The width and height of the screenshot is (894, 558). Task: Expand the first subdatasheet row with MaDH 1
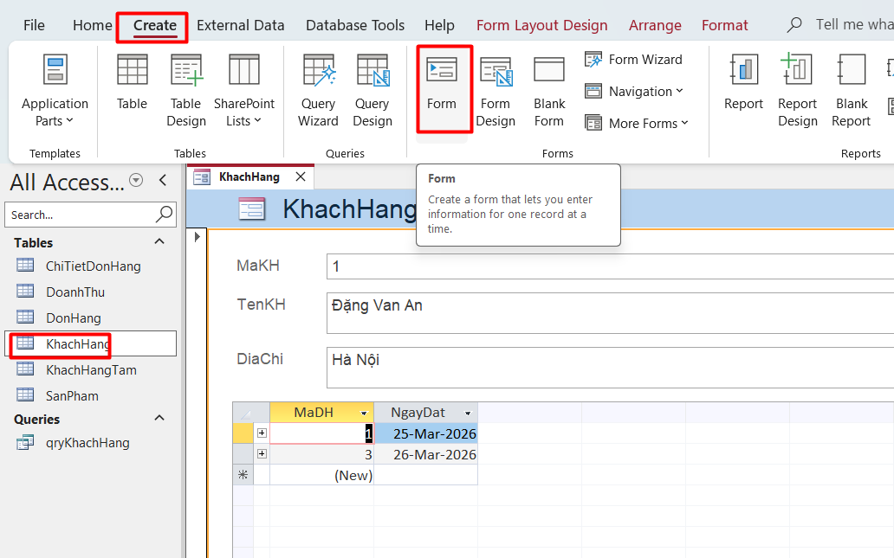[x=262, y=433]
